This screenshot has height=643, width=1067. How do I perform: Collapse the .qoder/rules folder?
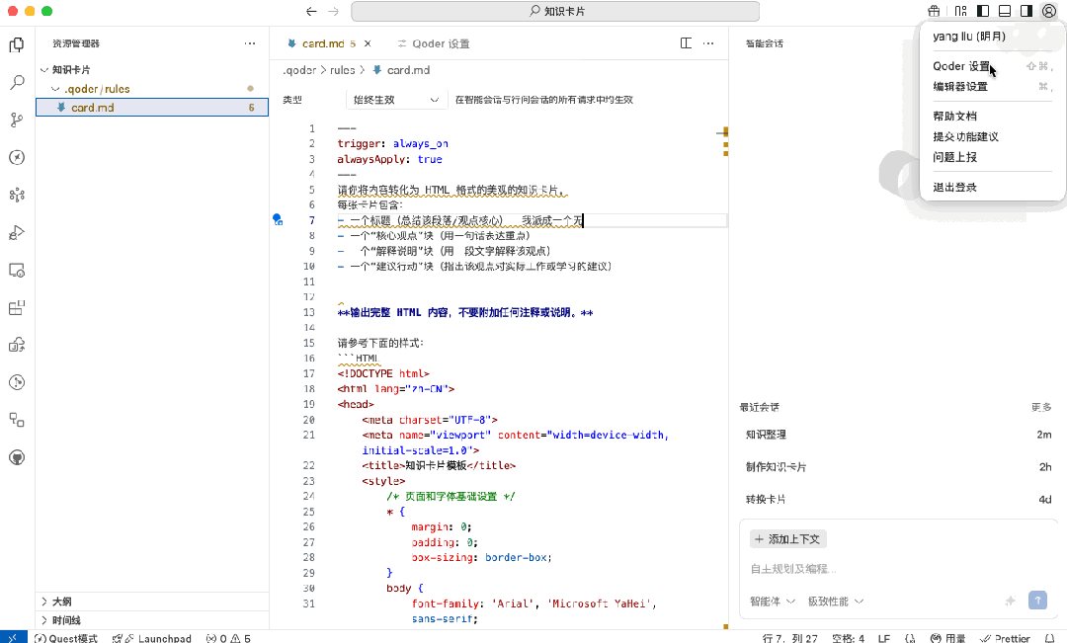point(55,89)
